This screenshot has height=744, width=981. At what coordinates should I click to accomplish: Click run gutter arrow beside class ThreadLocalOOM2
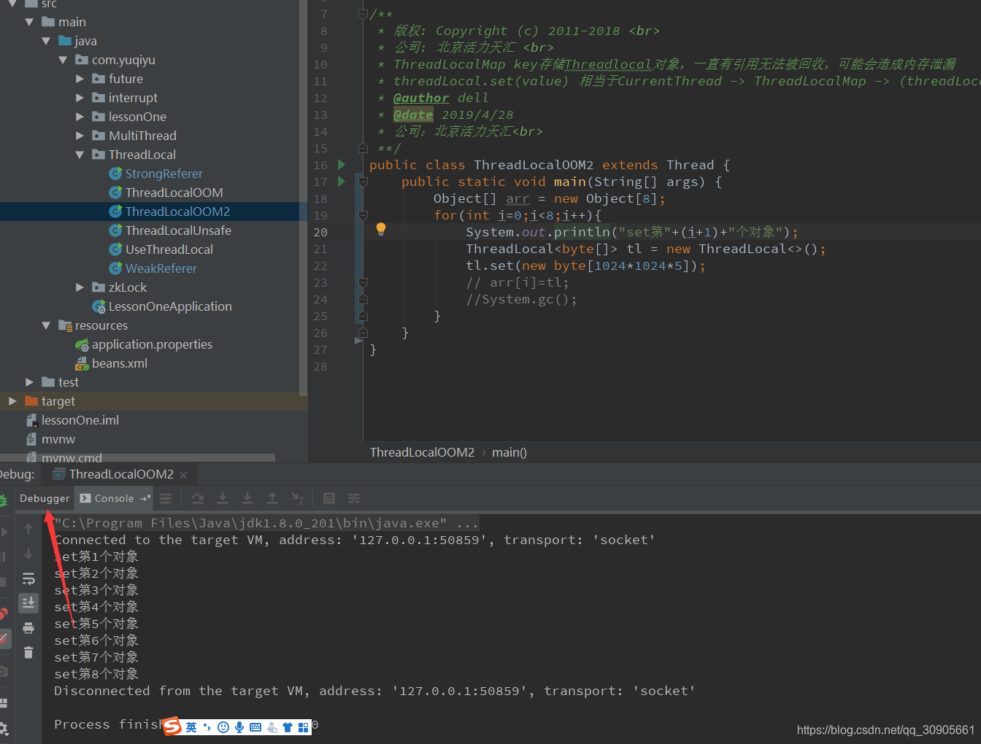coord(341,165)
